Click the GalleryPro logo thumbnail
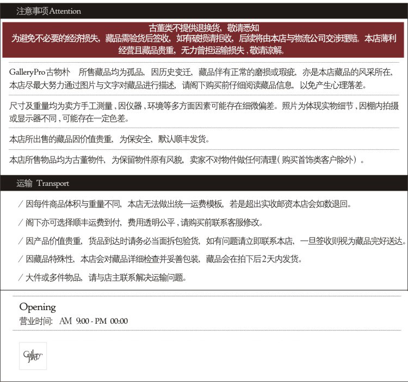Image resolution: width=408 pixels, height=382 pixels. (x=33, y=356)
